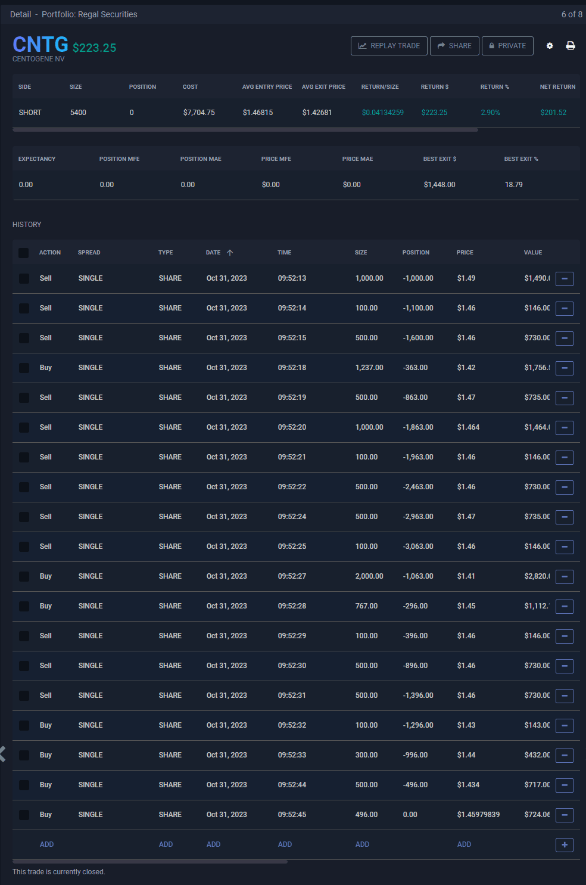This screenshot has height=885, width=586.
Task: Remove the 09:52:15 Sell row with minus
Action: 565,338
